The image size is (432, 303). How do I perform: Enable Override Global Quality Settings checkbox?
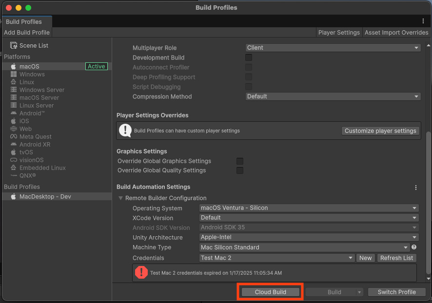click(x=240, y=170)
